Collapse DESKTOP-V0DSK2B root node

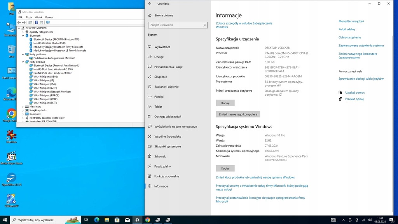pos(19,28)
